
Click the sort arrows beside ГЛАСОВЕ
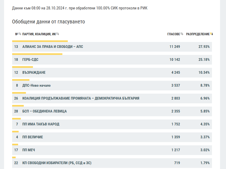[x=182, y=34]
